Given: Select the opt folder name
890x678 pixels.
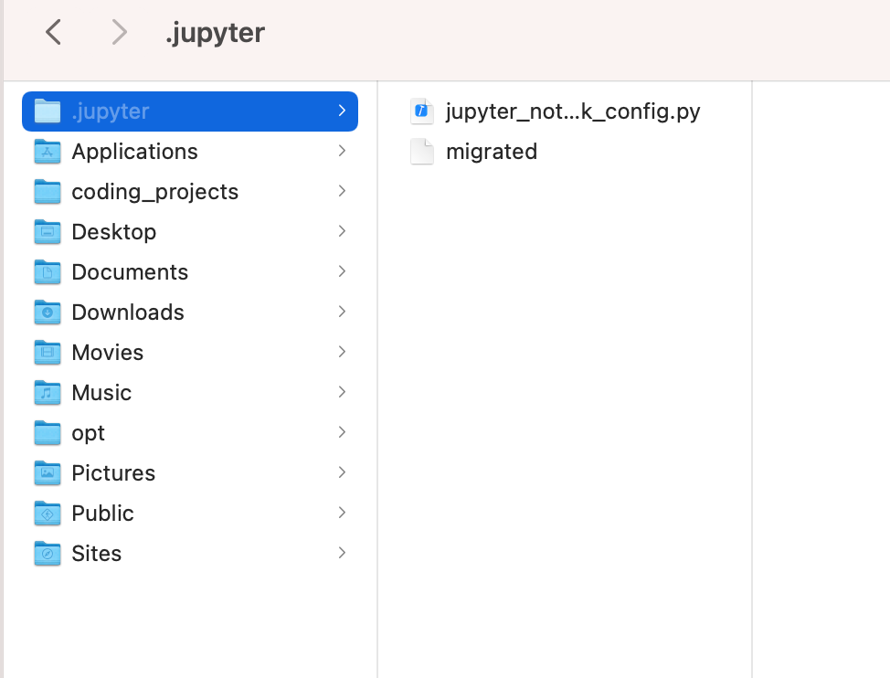Looking at the screenshot, I should point(88,435).
